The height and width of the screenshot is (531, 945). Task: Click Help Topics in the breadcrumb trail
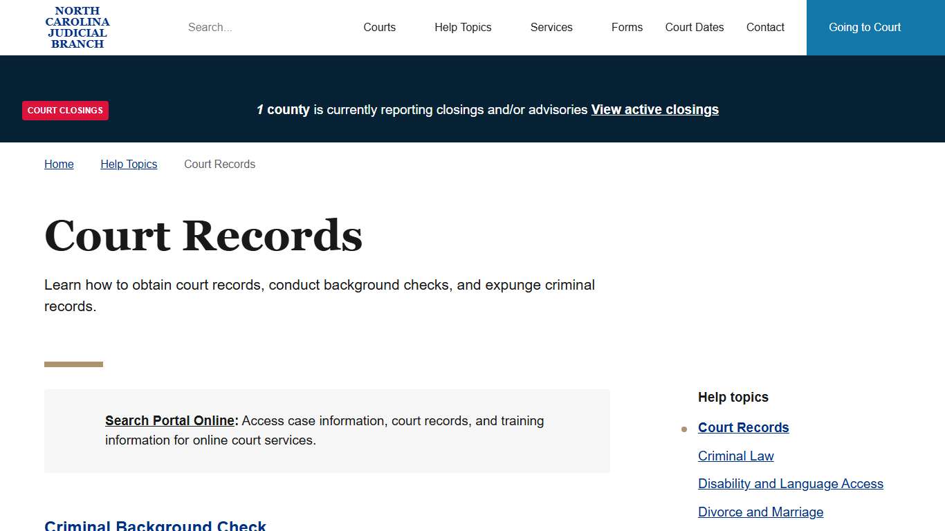pyautogui.click(x=129, y=164)
